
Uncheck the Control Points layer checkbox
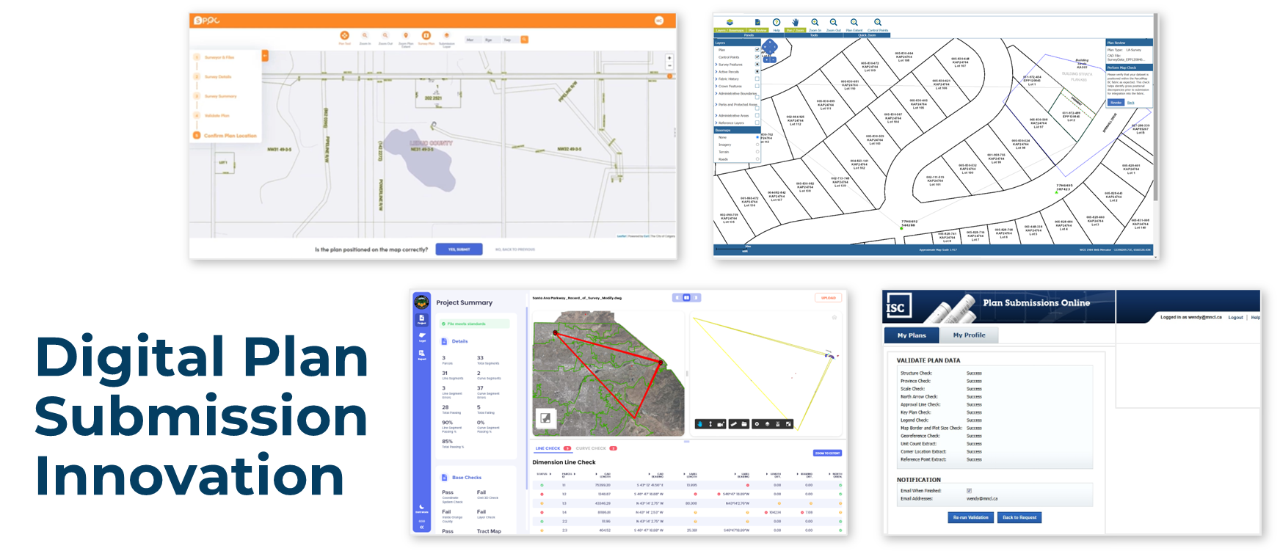point(757,57)
